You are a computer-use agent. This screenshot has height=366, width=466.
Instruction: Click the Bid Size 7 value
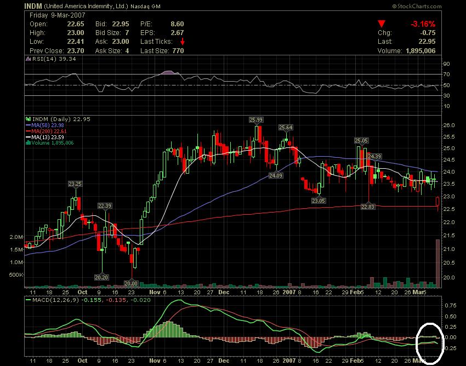[127, 33]
